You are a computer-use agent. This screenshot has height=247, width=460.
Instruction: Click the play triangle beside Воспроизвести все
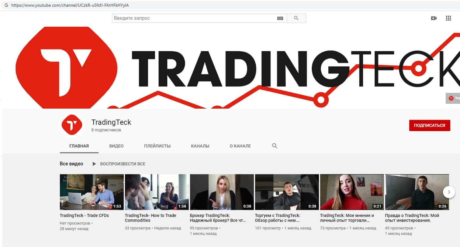pos(94,164)
